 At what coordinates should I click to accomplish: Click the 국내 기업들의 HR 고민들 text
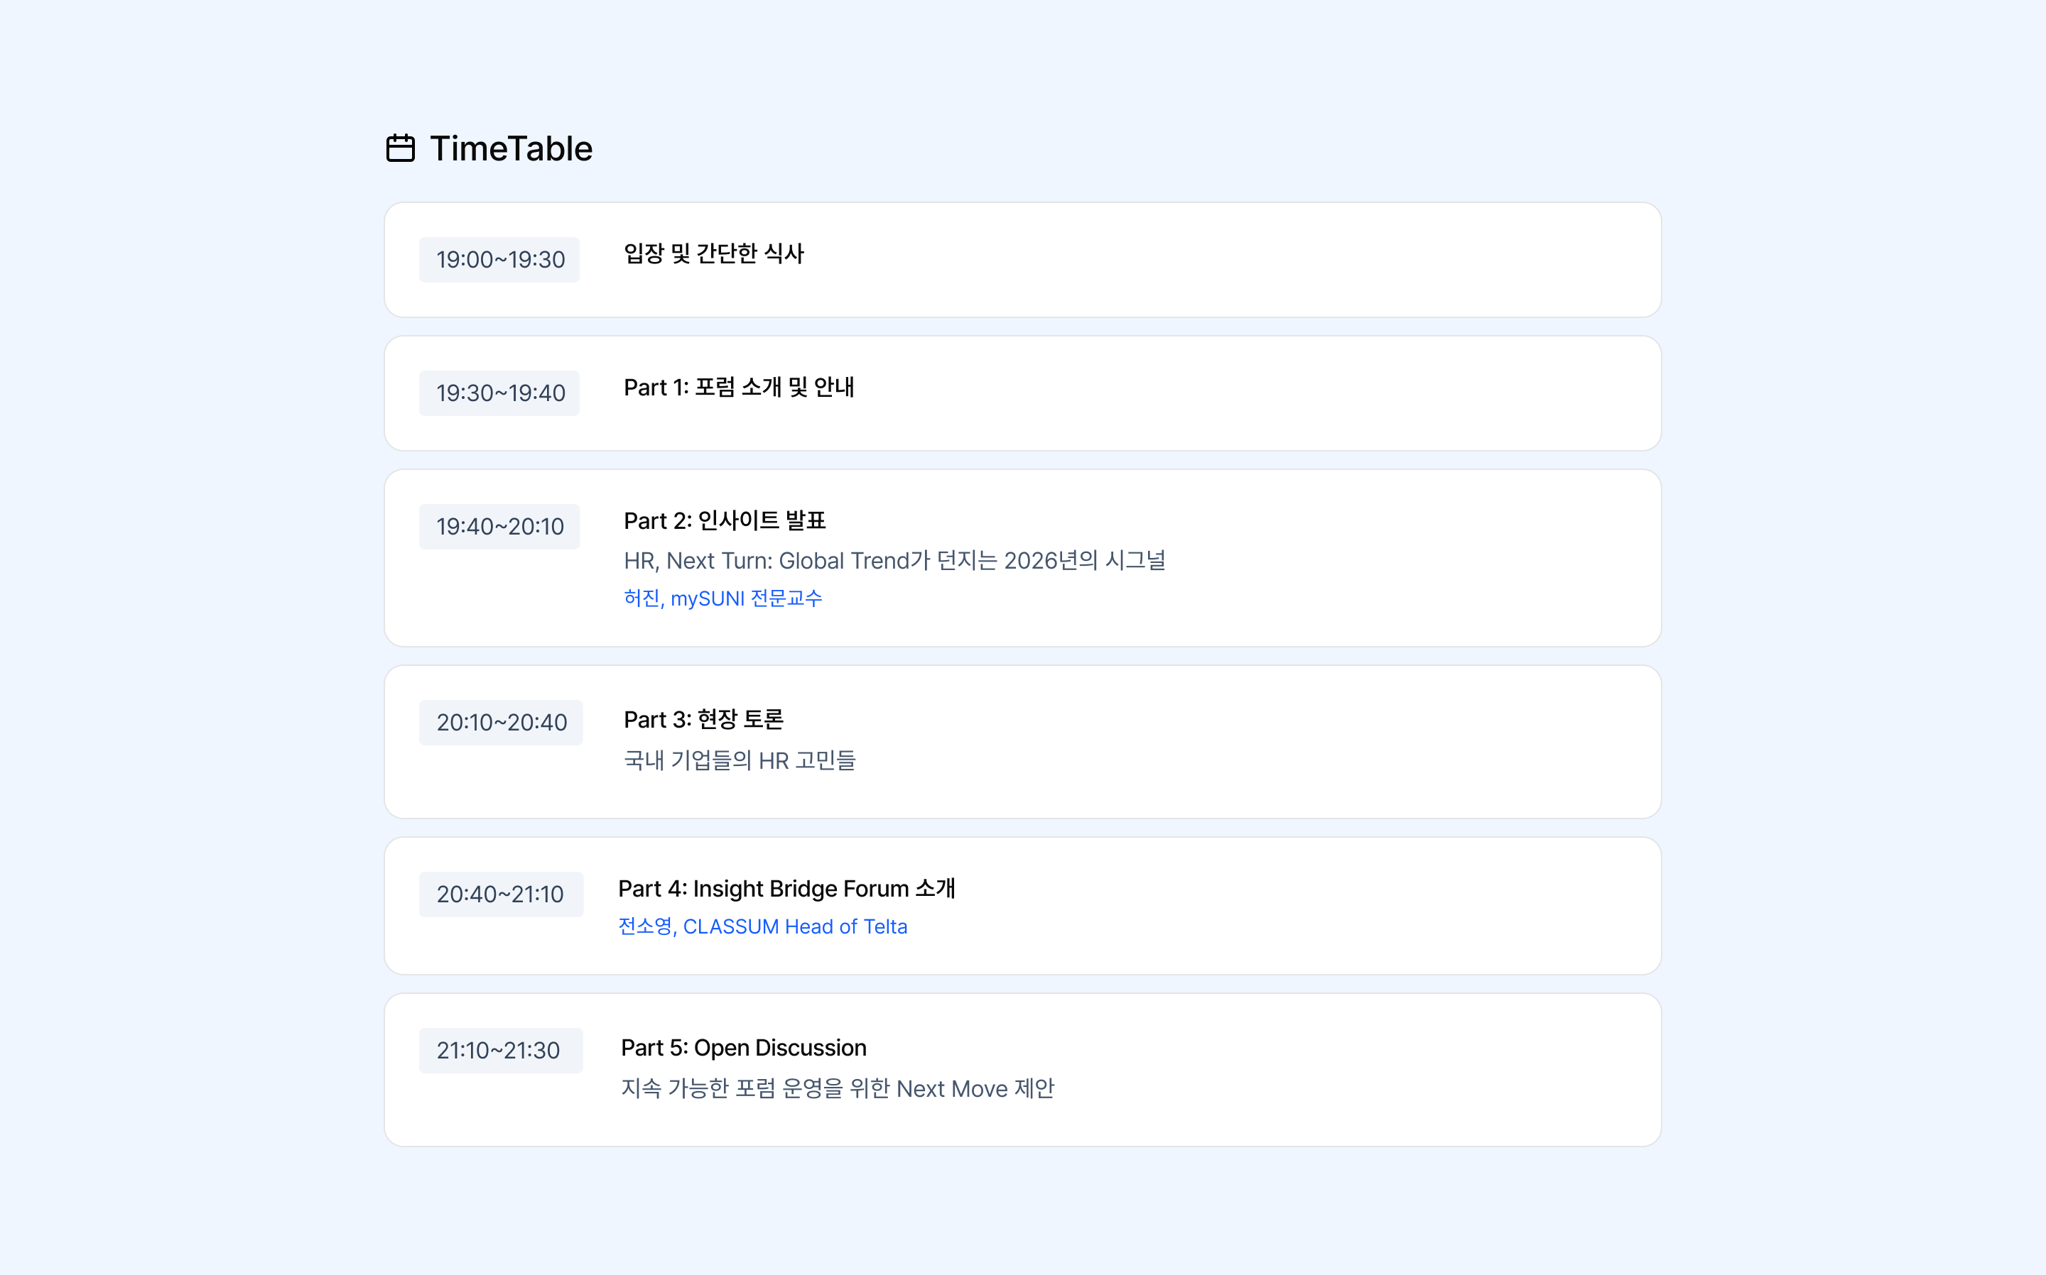coord(739,760)
